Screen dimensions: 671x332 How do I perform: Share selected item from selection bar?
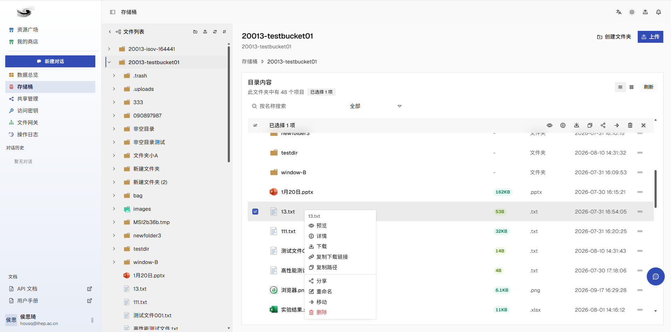[x=603, y=125]
